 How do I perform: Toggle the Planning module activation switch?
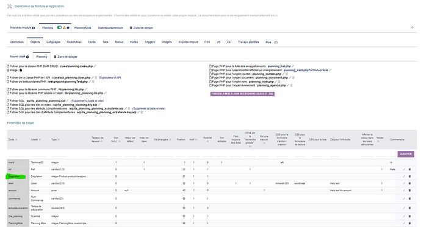59,27
